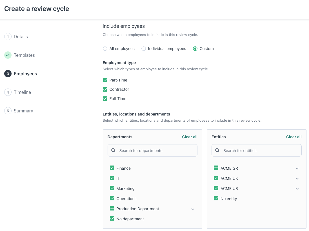Expand the Production Department tree
Screen dimensions: 309x231
[x=193, y=209]
